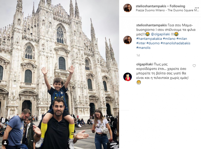Open the #milan hashtag
Image resolution: width=201 pixels, height=149 pixels.
[182, 39]
